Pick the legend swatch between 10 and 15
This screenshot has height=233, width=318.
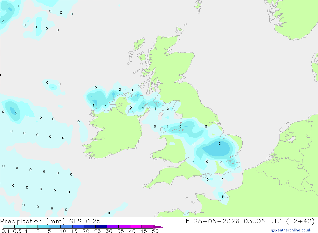pyautogui.click(x=66, y=227)
